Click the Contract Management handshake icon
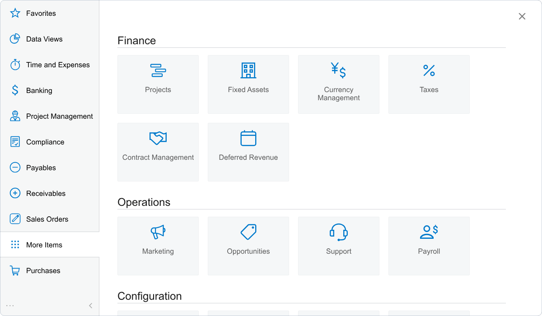Image resolution: width=542 pixels, height=316 pixels. click(x=158, y=138)
